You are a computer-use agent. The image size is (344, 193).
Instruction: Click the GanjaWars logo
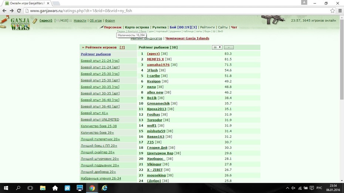click(20, 24)
